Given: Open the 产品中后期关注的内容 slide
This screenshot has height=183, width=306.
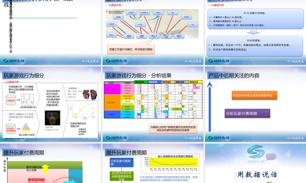Looking at the screenshot, I should click(x=256, y=104).
